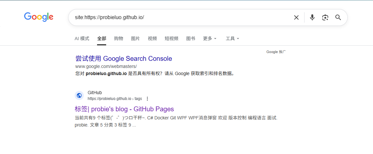
Task: Select the 全部 tab
Action: click(102, 38)
